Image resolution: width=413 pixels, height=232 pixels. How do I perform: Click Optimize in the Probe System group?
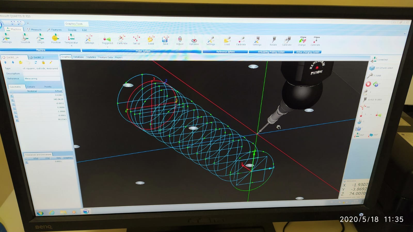point(194,41)
